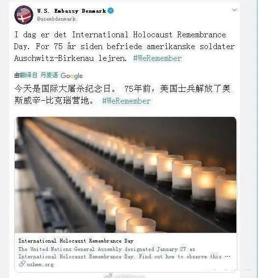Open the U.S. Embassy Denmark display name
Screen dimensions: 258x278
72,11
